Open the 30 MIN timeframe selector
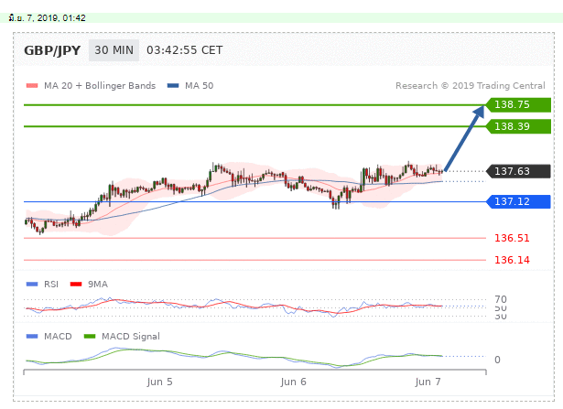This screenshot has height=409, width=563. [x=113, y=49]
